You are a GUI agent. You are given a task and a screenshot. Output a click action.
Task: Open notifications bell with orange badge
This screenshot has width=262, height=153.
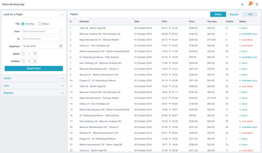250,4
